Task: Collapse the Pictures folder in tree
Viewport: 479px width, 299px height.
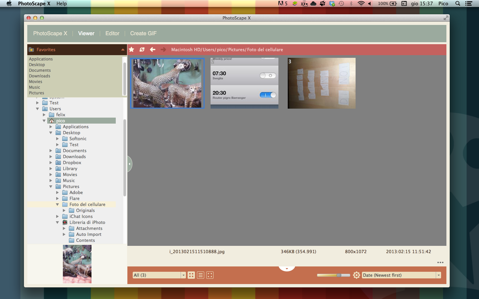Action: tap(51, 187)
